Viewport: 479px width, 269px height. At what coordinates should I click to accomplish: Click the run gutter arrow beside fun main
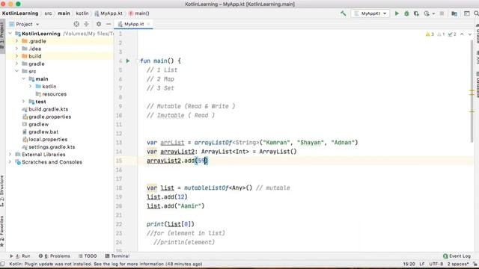pos(128,61)
